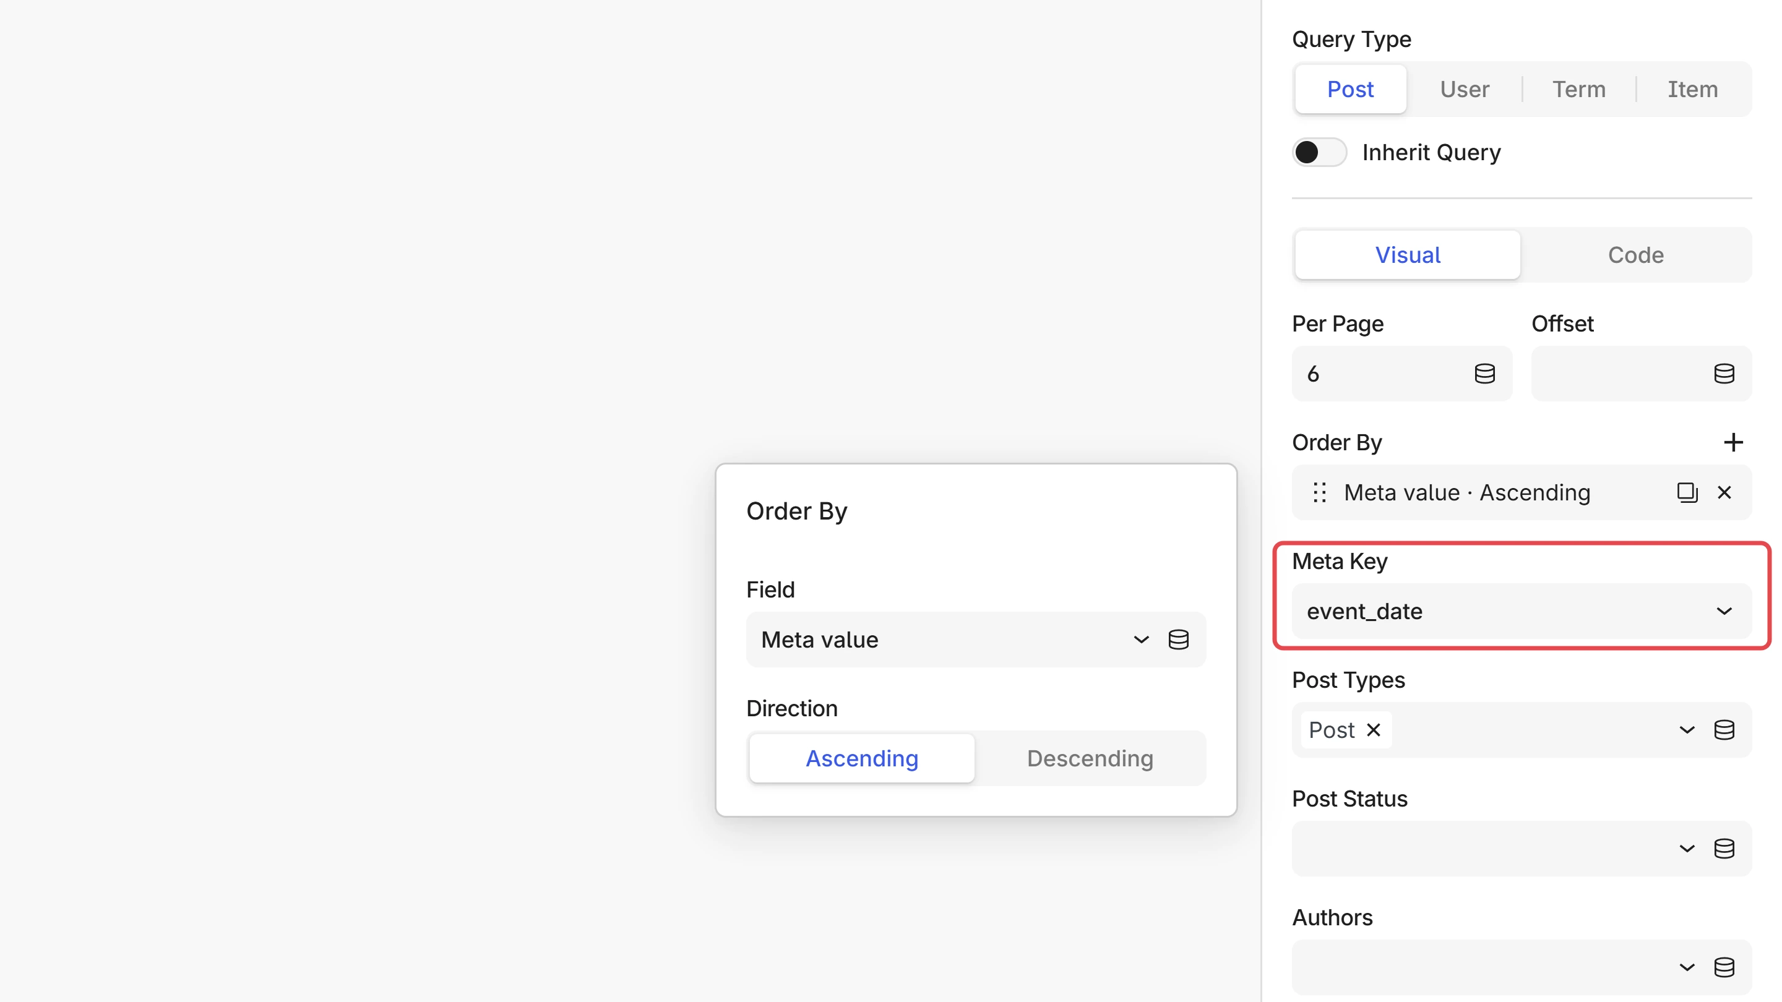Remove the Meta value Ascending order rule
Image resolution: width=1782 pixels, height=1002 pixels.
pos(1724,492)
